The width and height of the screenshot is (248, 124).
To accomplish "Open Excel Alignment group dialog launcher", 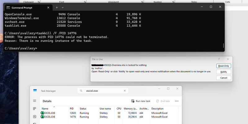I will (x=142, y=2).
